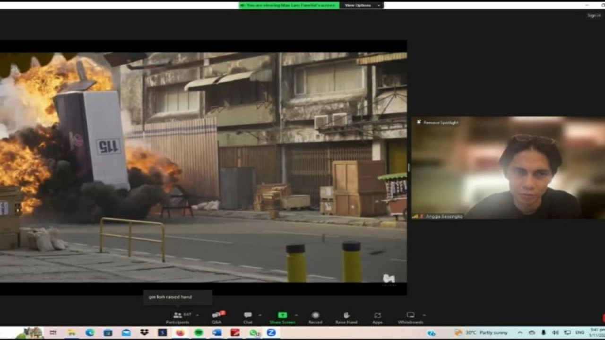Open WhatsApp from the taskbar

point(253,332)
